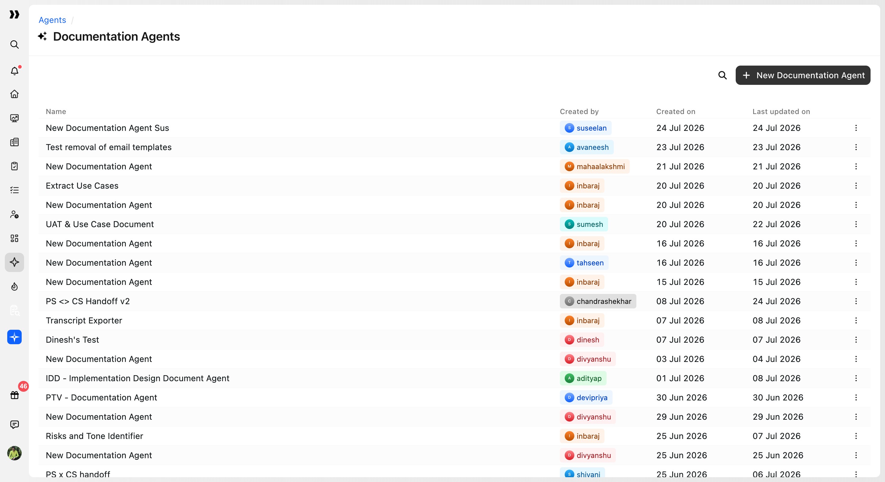Open the checklist tasks icon in sidebar
Viewport: 885px width, 482px height.
tap(14, 190)
